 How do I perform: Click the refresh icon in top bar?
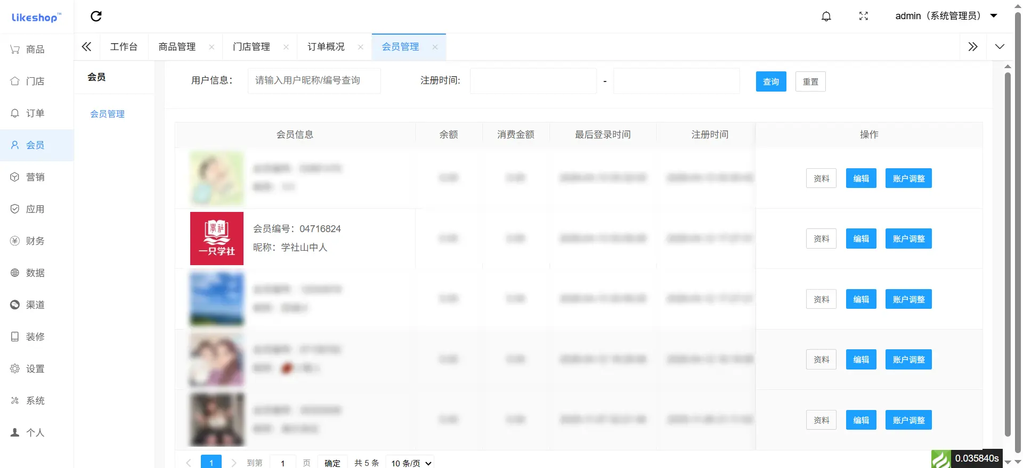[96, 16]
